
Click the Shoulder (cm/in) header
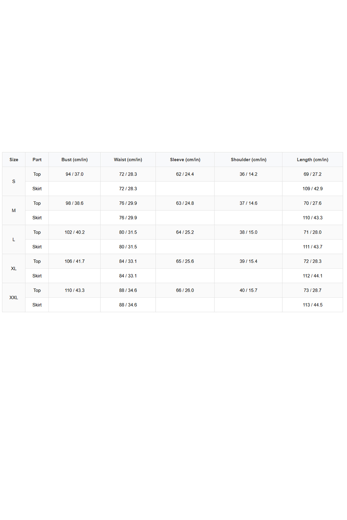(248, 160)
